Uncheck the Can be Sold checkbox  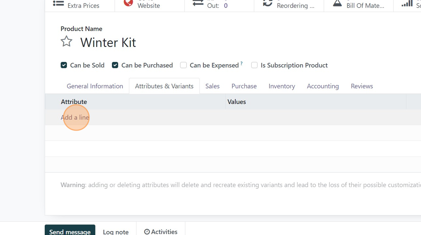(x=64, y=65)
